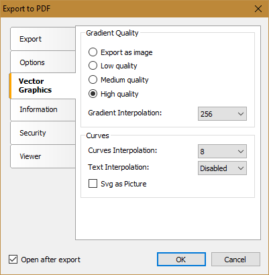
Task: Open the Options tab
Action: point(43,62)
